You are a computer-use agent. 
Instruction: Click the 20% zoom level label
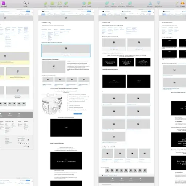tap(25, 6)
